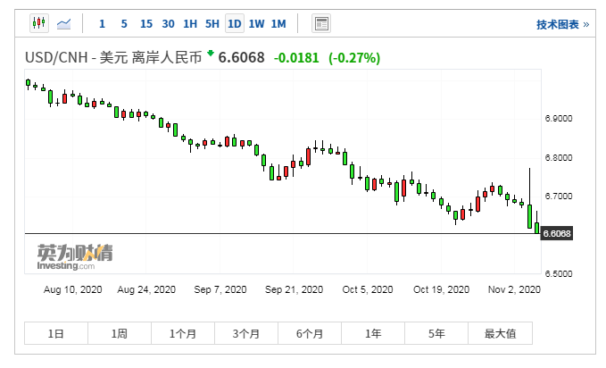Select the candlestick chart type icon
The image size is (606, 368).
tap(38, 23)
